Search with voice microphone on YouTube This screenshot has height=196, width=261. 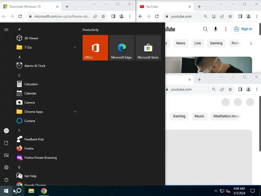click(x=216, y=29)
